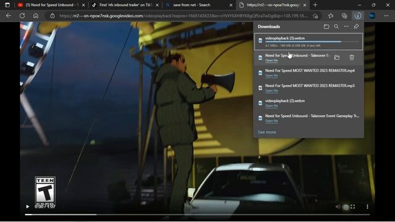The width and height of the screenshot is (395, 222).
Task: Reload the current page
Action: (22, 15)
